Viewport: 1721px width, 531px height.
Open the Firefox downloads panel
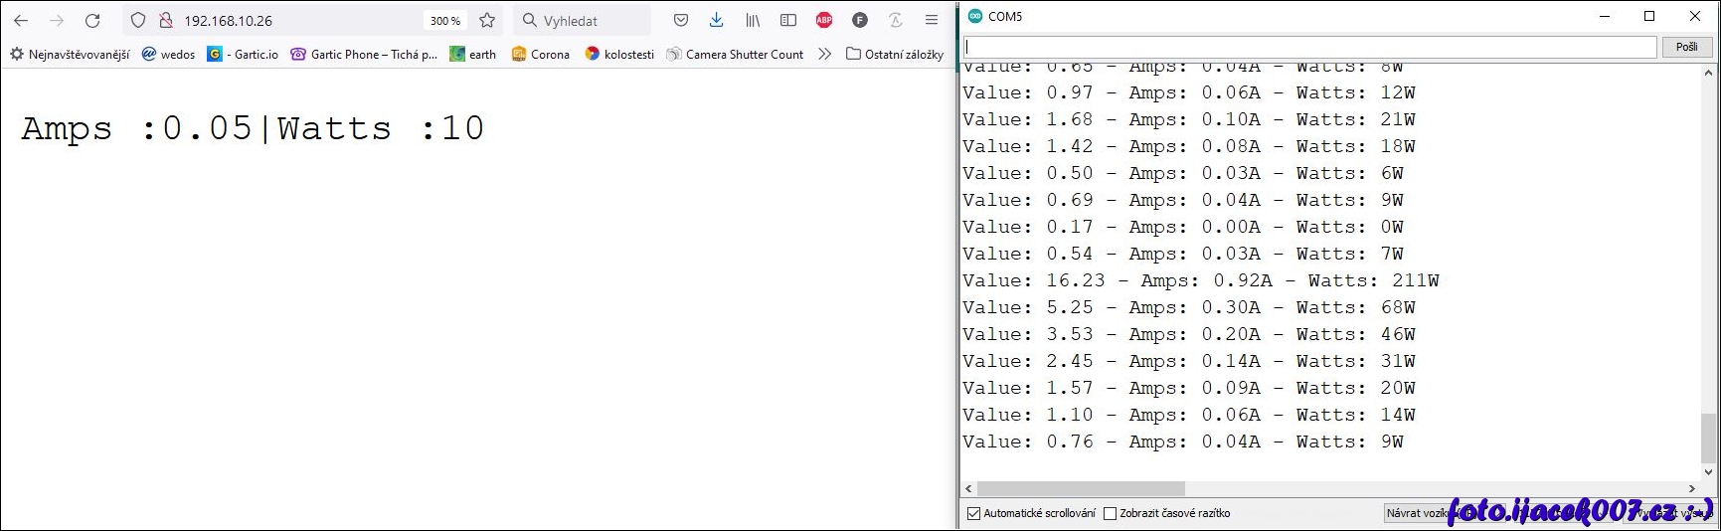point(716,20)
